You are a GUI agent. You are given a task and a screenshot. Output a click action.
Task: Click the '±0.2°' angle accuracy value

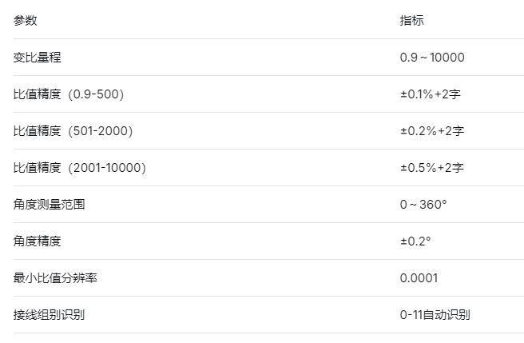415,241
